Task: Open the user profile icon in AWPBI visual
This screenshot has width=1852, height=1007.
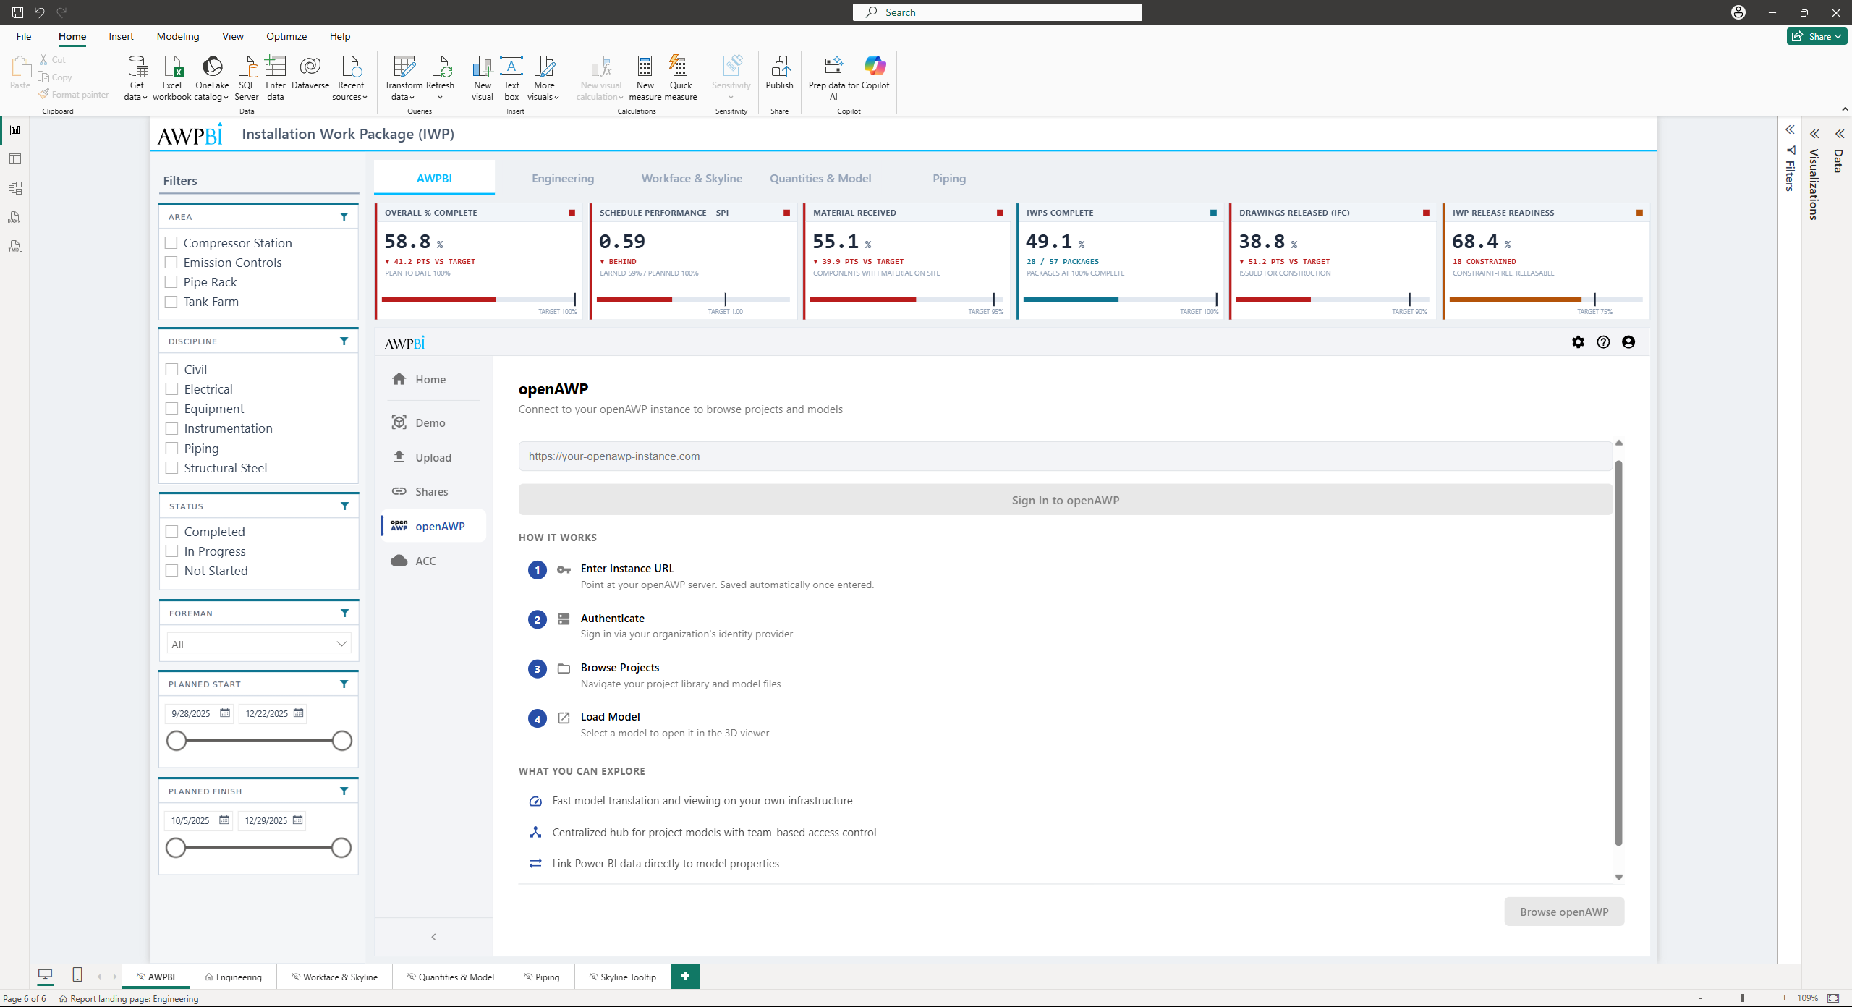Action: pyautogui.click(x=1628, y=342)
